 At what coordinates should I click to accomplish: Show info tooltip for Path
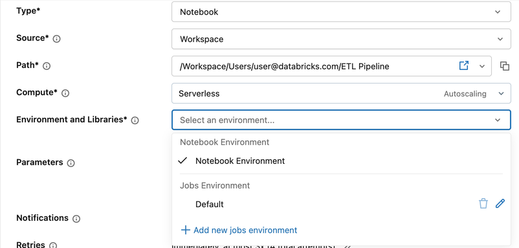tap(47, 66)
